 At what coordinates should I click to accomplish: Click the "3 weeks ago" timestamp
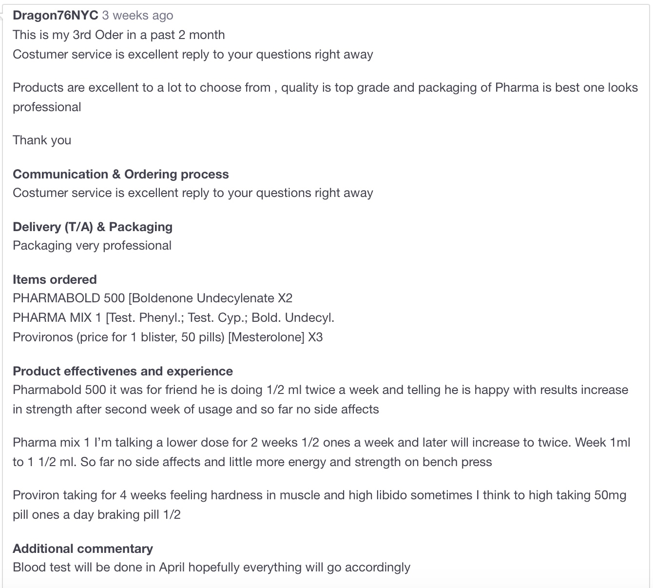pos(137,16)
